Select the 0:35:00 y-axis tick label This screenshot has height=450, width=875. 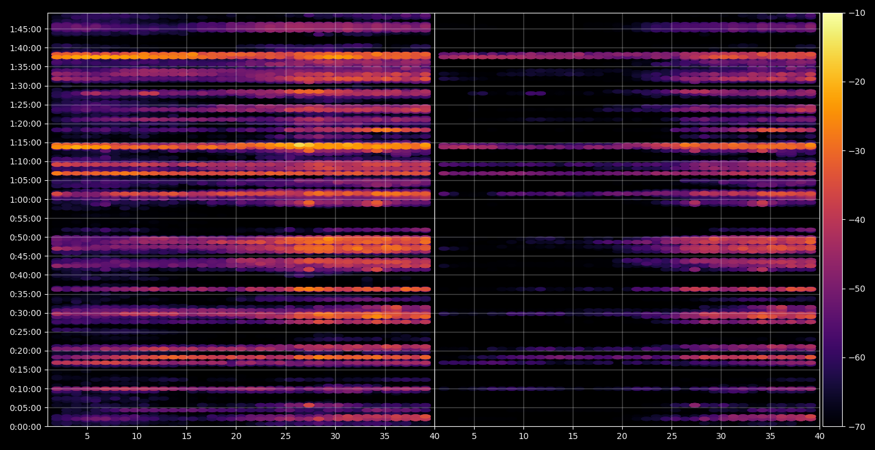[26, 294]
